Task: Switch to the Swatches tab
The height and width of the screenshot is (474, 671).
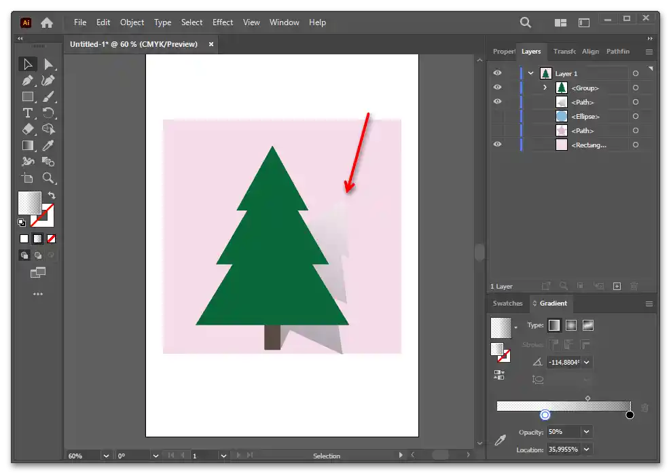Action: point(507,304)
